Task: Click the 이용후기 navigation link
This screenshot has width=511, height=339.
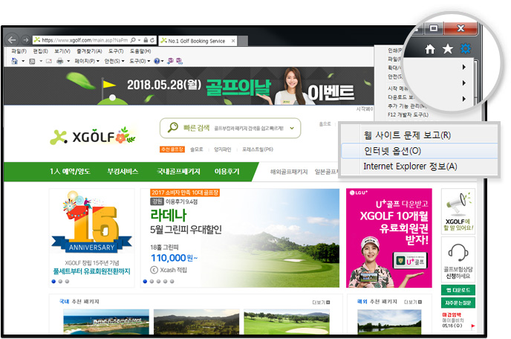Action: point(227,172)
